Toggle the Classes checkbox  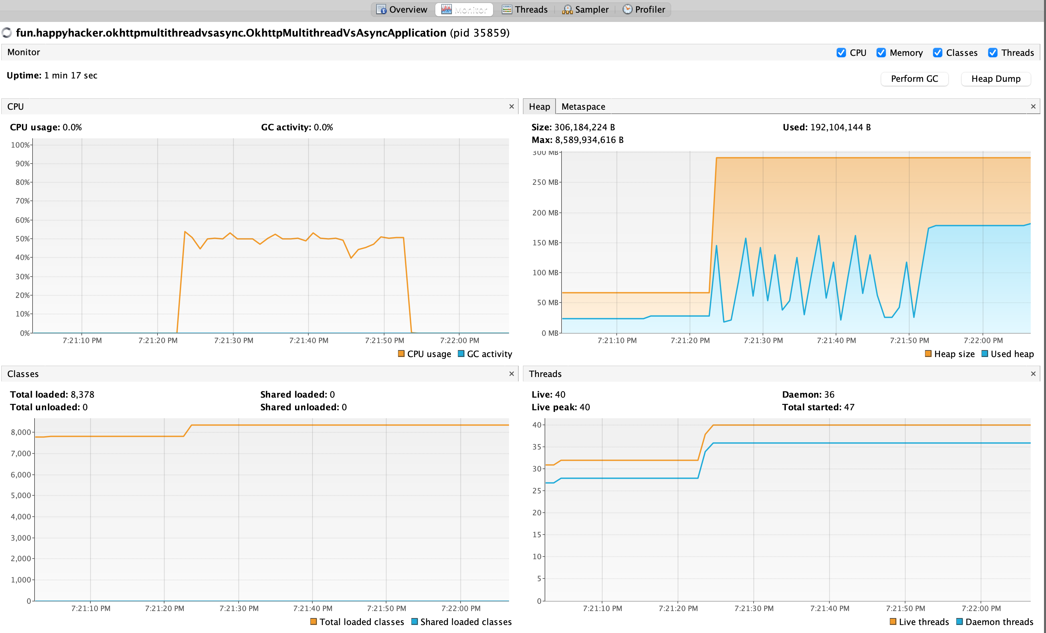tap(937, 53)
